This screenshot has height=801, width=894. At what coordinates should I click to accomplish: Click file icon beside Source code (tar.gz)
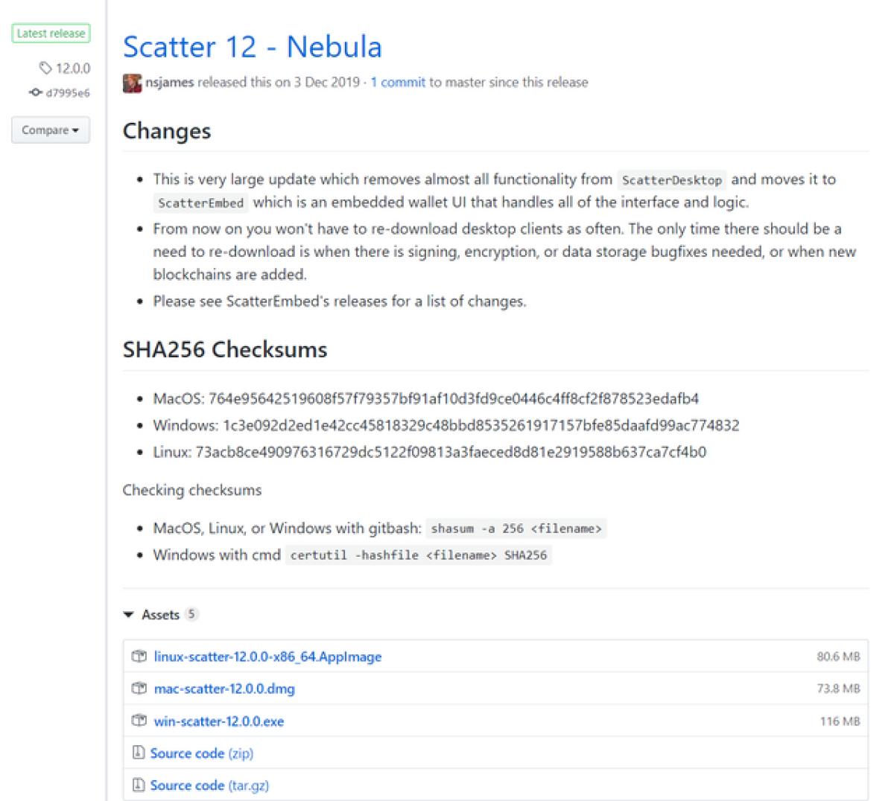[x=138, y=785]
